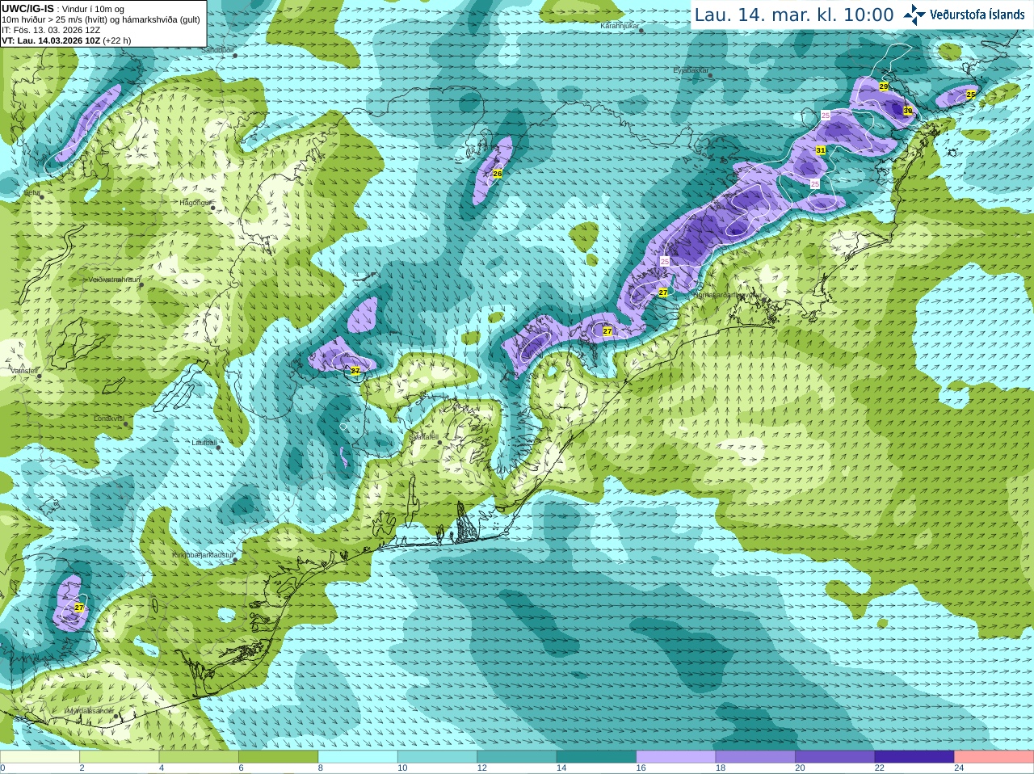Click the legend scale number 8

click(x=321, y=768)
